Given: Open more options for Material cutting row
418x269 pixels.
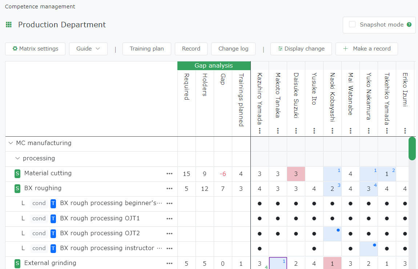Looking at the screenshot, I should [x=169, y=173].
